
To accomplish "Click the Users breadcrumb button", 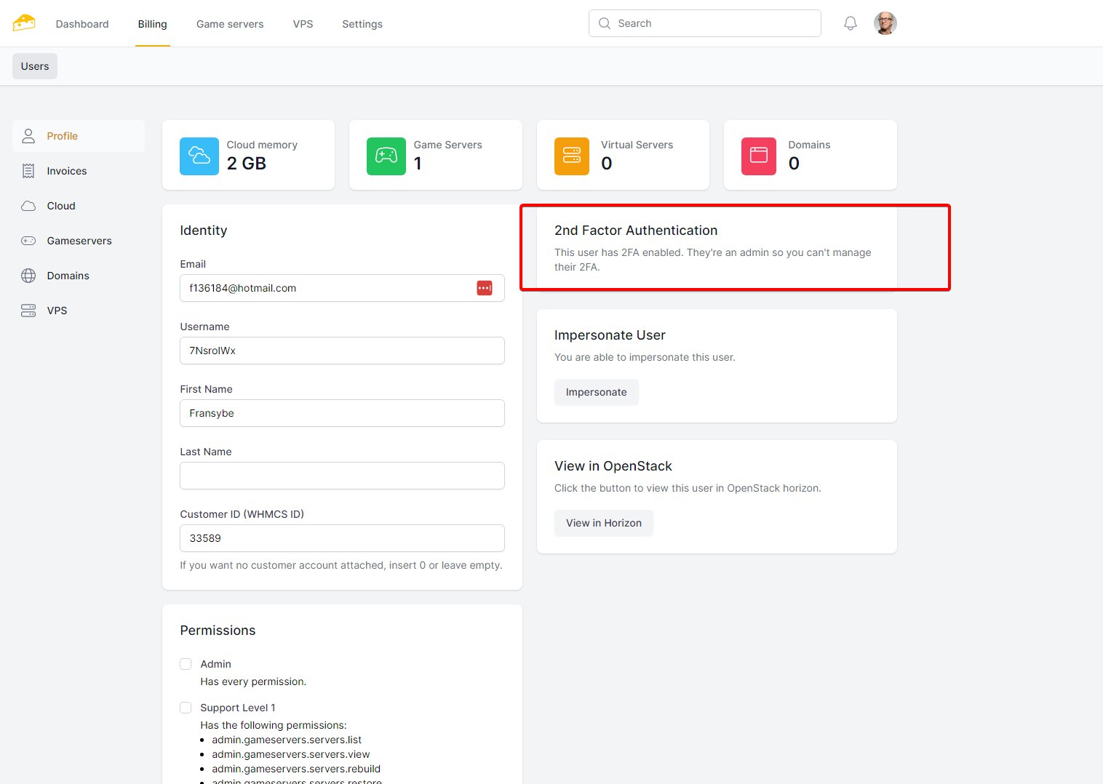I will [35, 66].
